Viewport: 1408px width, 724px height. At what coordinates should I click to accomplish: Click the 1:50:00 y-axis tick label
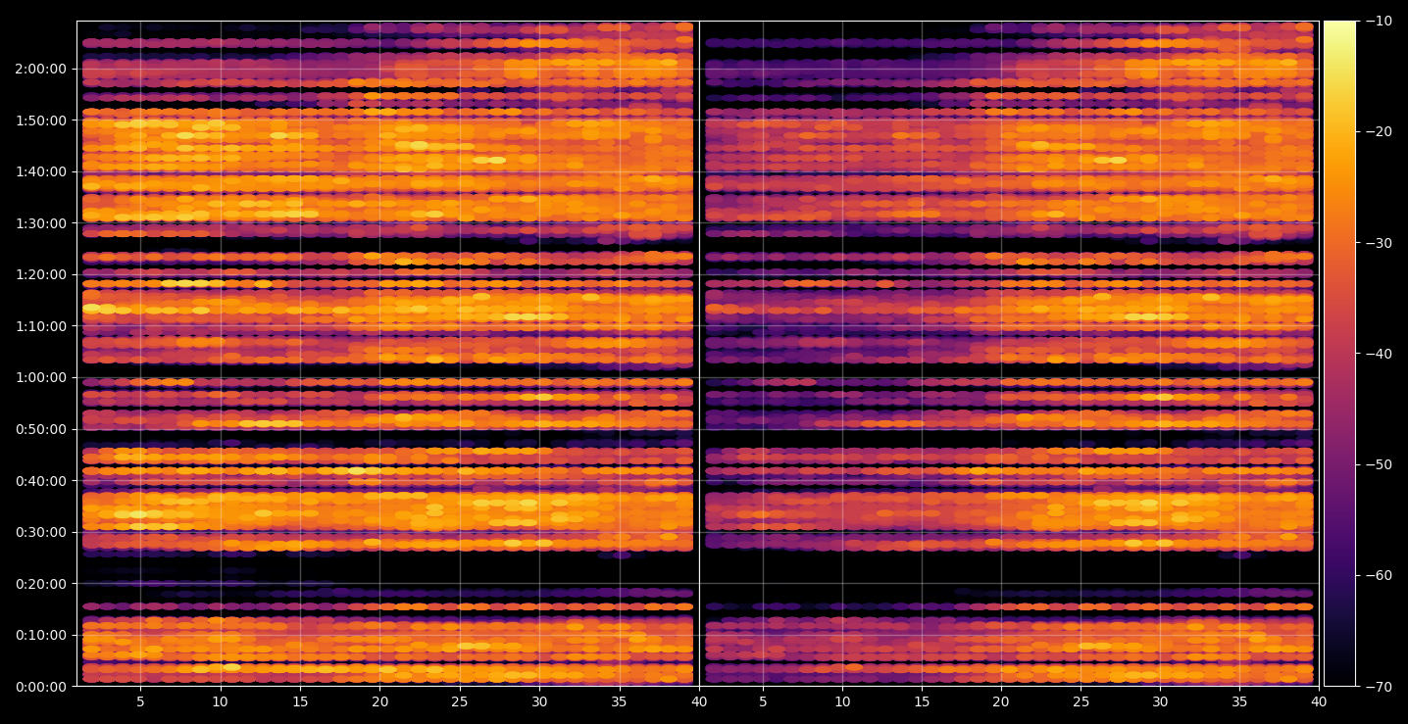41,121
